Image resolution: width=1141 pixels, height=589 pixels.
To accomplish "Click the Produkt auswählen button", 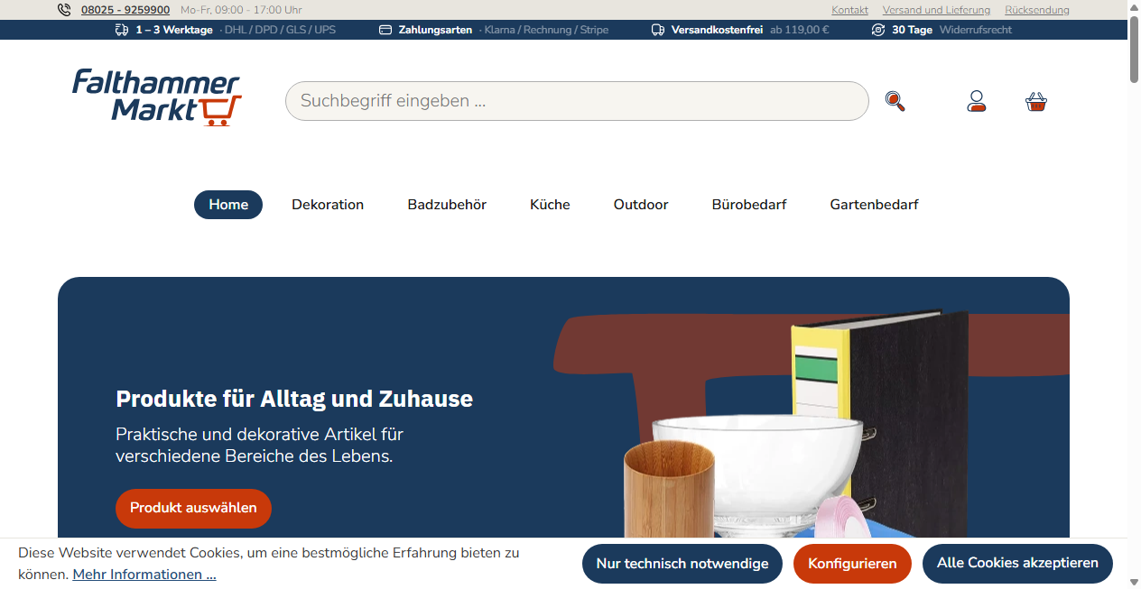I will (x=193, y=509).
